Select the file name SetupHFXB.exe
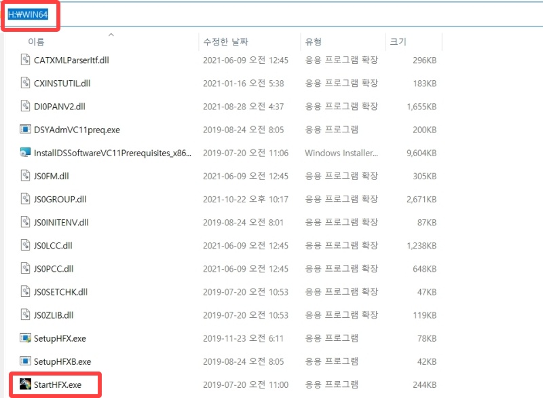 pos(62,362)
